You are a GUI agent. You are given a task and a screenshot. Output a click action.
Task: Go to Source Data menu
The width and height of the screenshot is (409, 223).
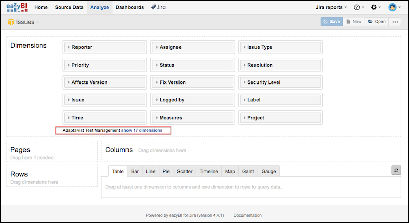pos(70,8)
